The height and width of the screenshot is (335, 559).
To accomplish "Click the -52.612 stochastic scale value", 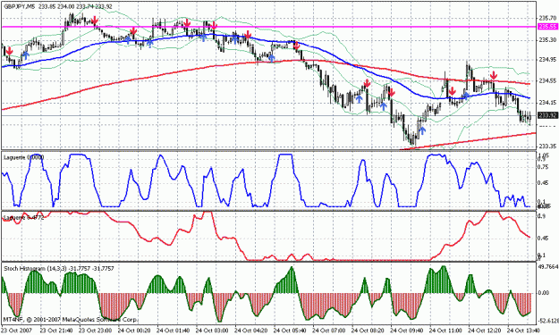I will (548, 320).
